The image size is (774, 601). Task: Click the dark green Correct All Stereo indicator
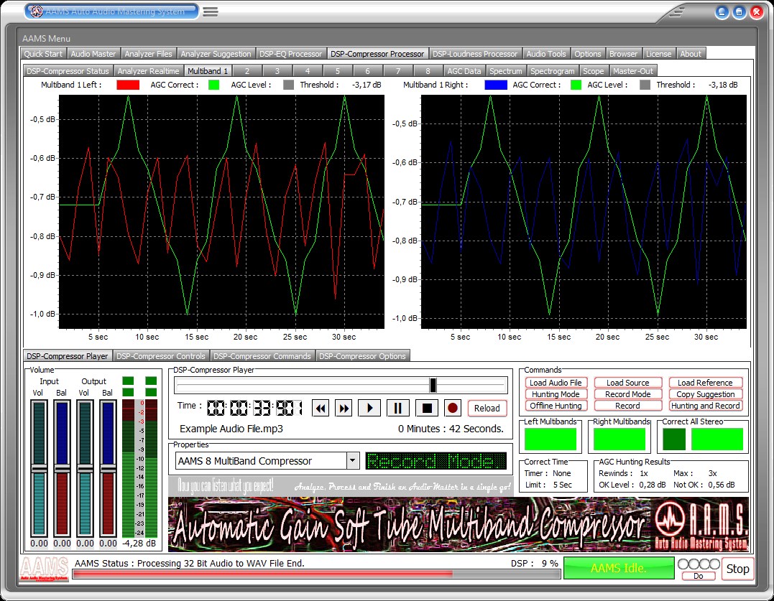click(674, 439)
